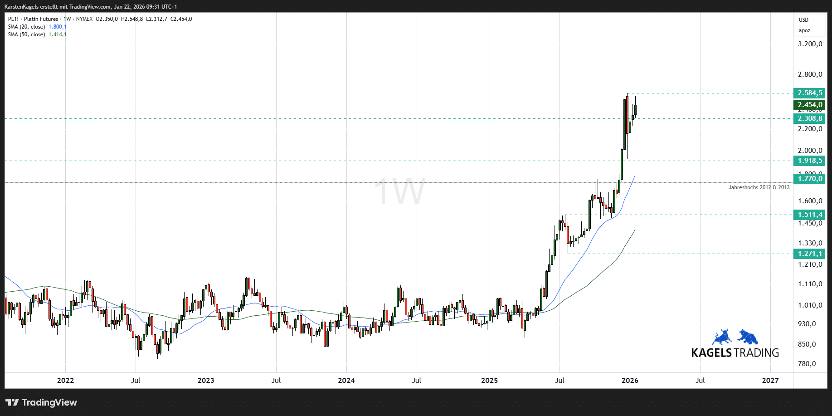Click the KAGELS TRADING text logo
This screenshot has height=416, width=832.
click(x=735, y=352)
